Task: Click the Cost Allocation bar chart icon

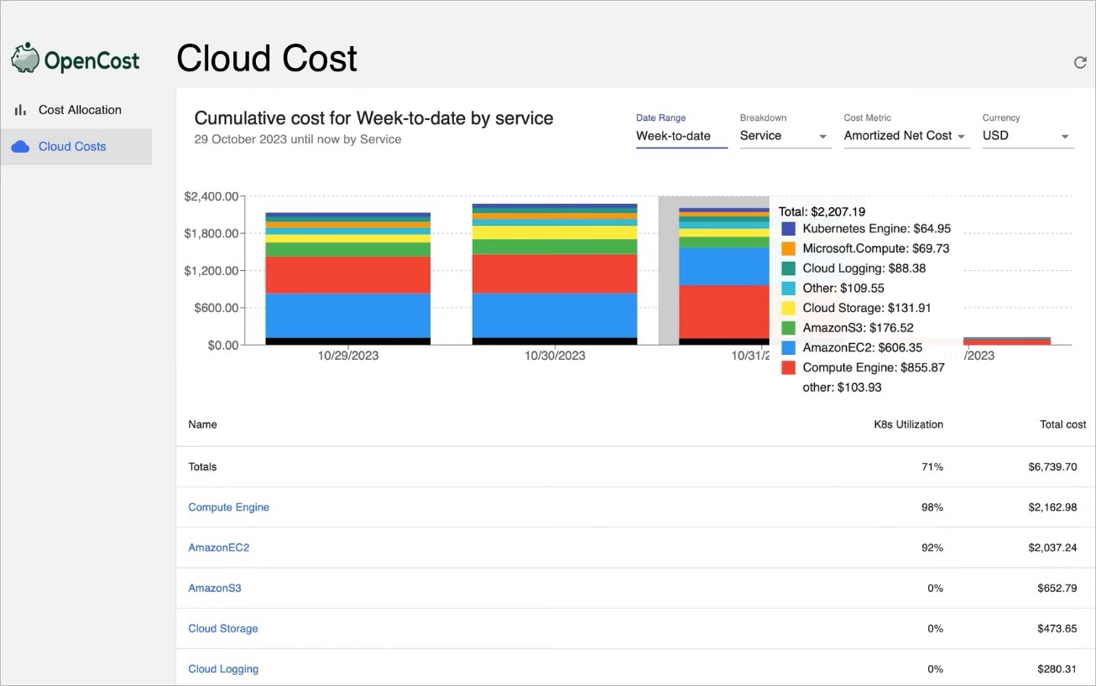Action: [x=20, y=110]
